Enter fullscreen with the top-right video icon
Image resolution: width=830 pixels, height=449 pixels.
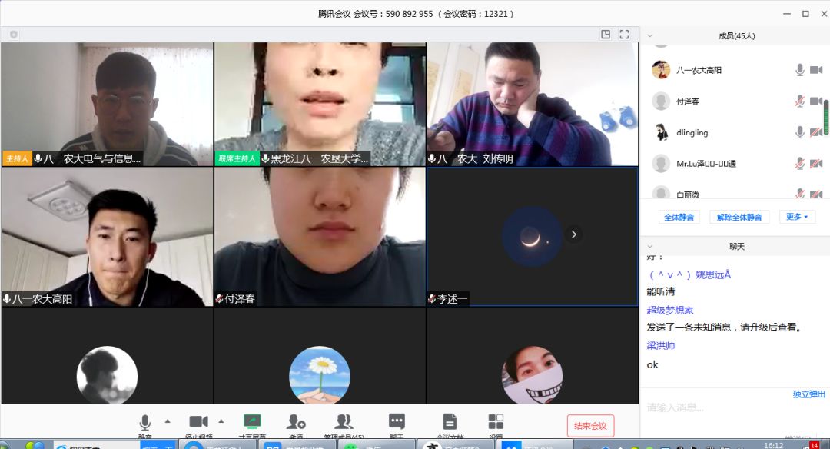pos(624,35)
